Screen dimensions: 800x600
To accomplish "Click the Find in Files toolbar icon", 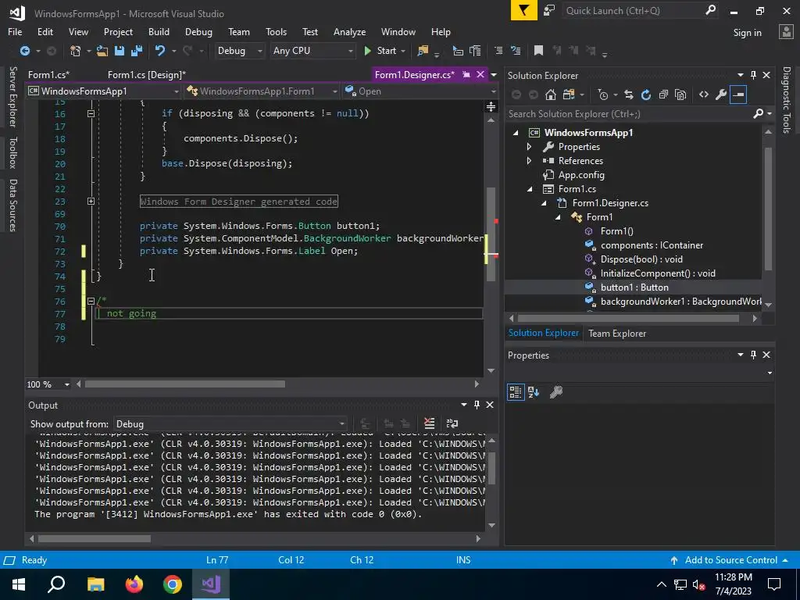I will [x=423, y=51].
